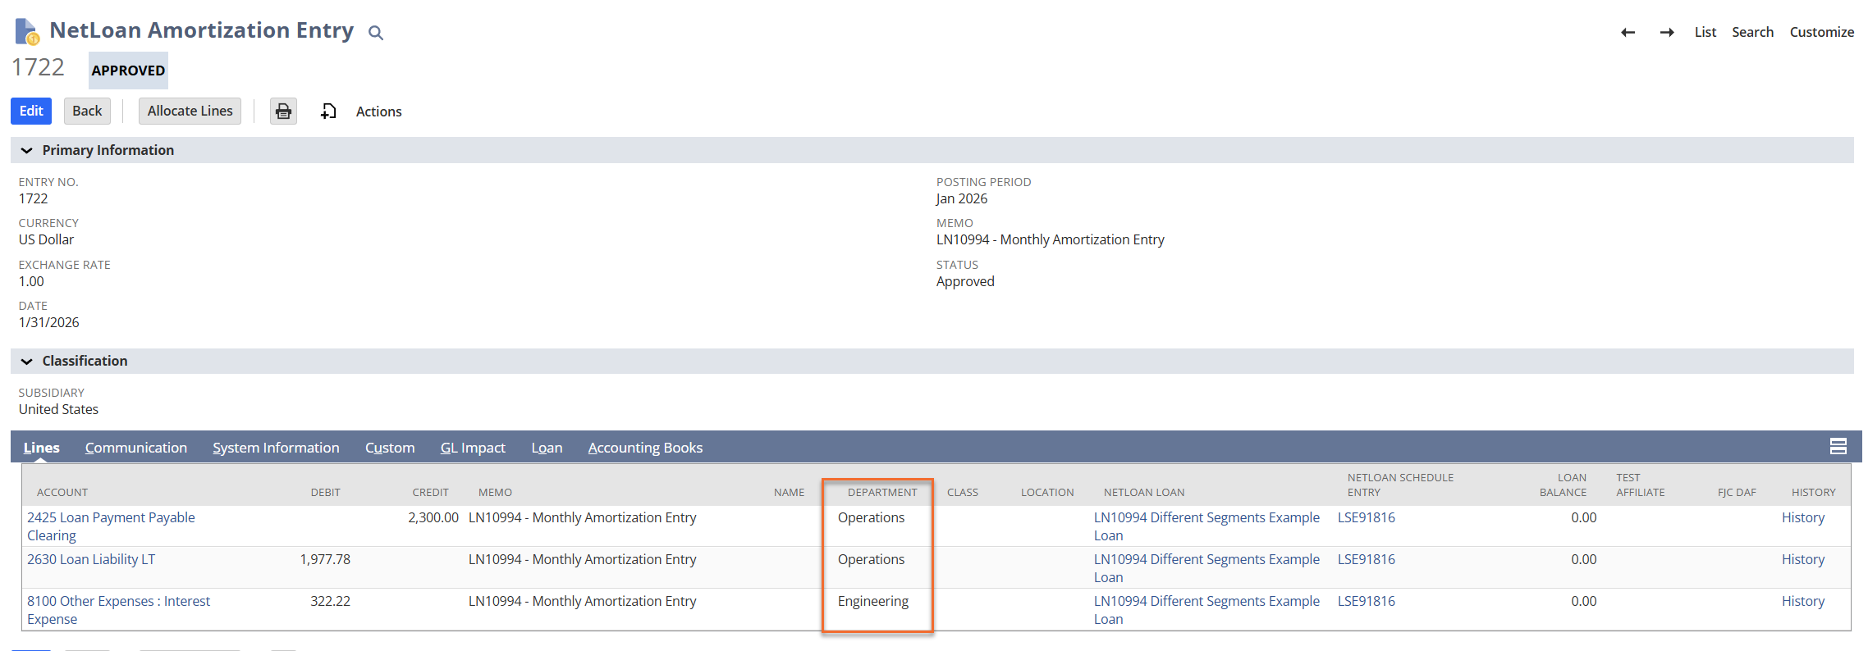This screenshot has height=651, width=1868.
Task: Collapse the Primary Information section
Action: point(27,150)
